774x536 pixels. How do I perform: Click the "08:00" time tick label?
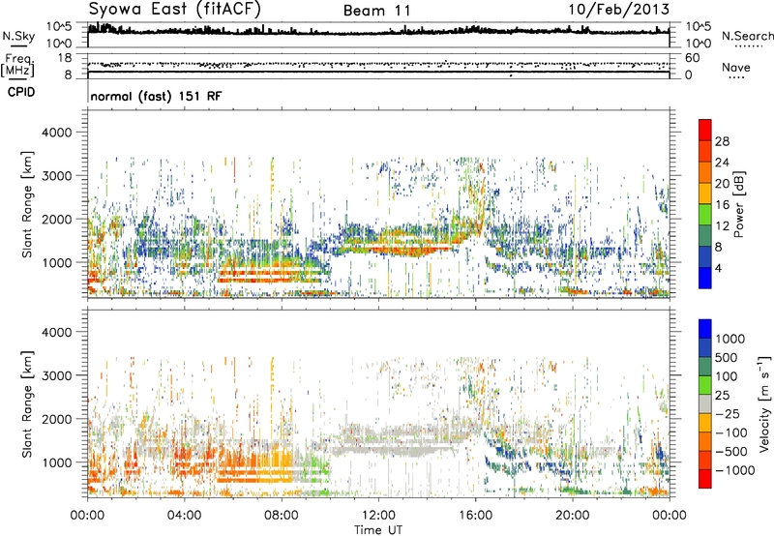[x=282, y=516]
